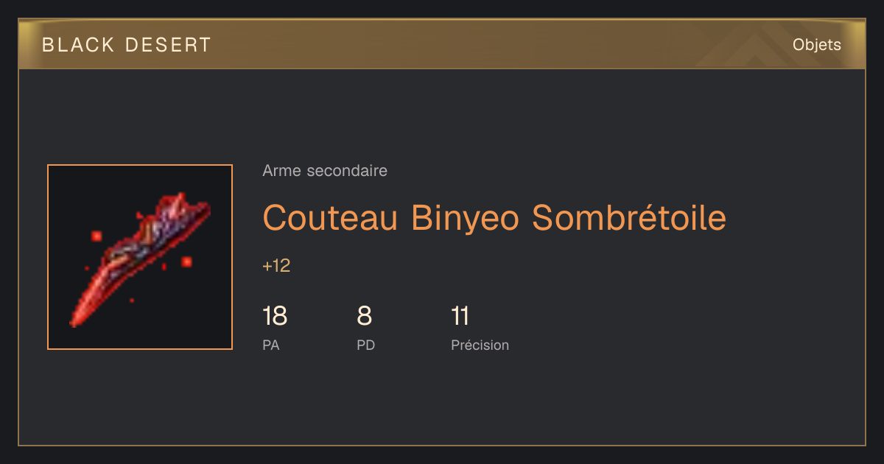The image size is (884, 464).
Task: Click the PD stat label
Action: (366, 345)
